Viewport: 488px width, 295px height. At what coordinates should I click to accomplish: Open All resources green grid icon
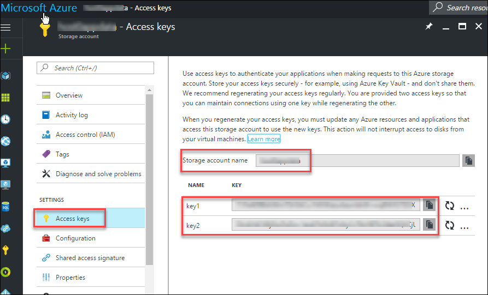(x=5, y=98)
